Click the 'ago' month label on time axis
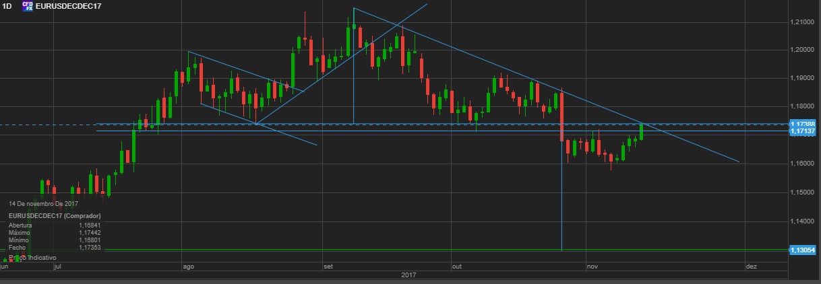This screenshot has height=284, width=821. tap(188, 267)
